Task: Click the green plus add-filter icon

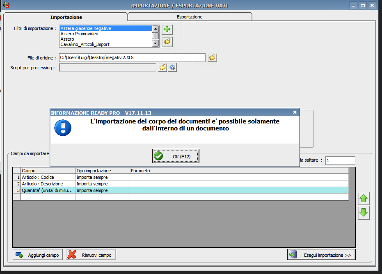Action: click(167, 30)
